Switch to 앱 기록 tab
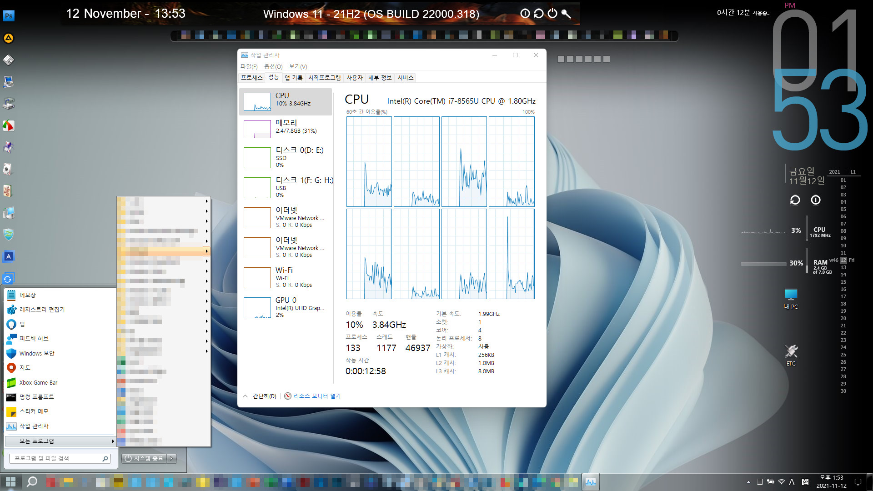 (x=293, y=78)
